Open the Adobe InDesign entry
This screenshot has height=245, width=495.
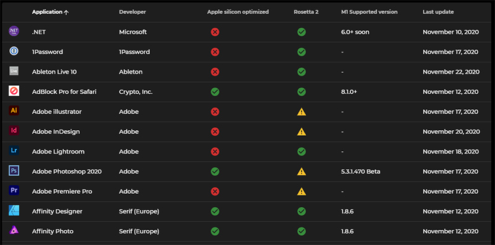(56, 131)
